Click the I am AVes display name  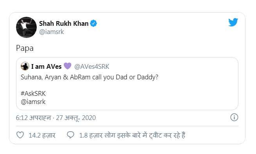coord(47,66)
